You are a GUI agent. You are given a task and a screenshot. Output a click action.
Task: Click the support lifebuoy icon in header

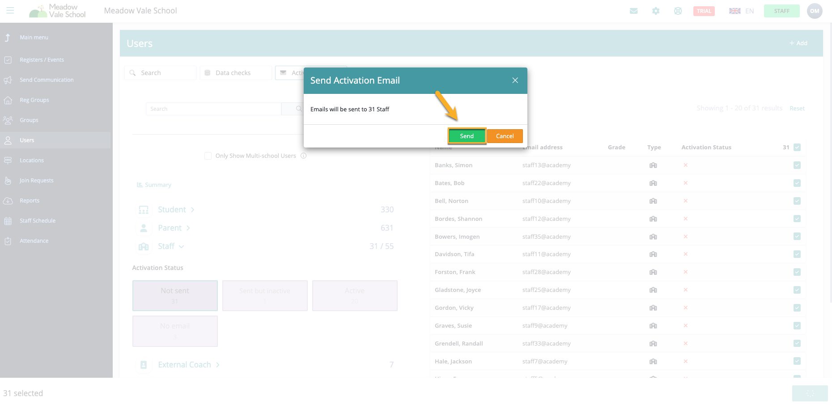(678, 11)
